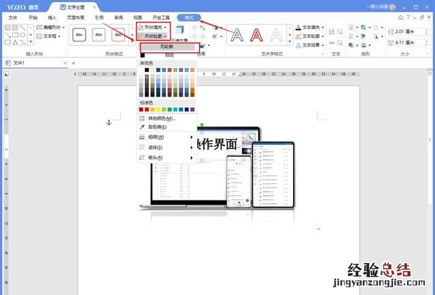
Task: Switch to the 开发工具 ribbon tab
Action: (x=161, y=18)
